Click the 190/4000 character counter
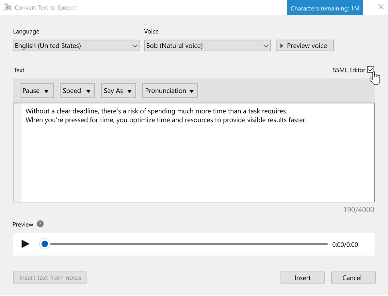Screen dimensions: 388x296 pos(358,210)
